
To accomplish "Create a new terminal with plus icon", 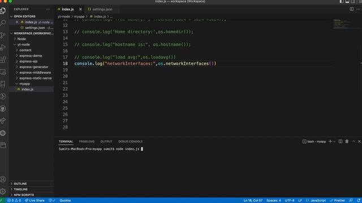I will point(330,142).
